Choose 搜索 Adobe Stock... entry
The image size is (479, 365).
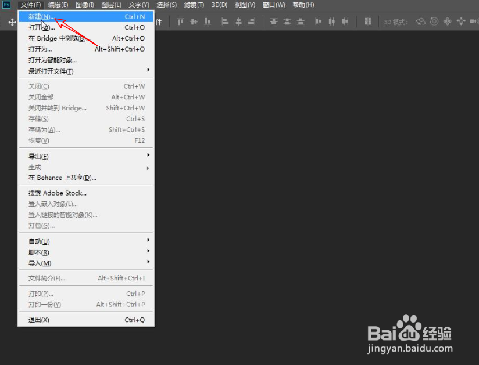click(x=86, y=193)
